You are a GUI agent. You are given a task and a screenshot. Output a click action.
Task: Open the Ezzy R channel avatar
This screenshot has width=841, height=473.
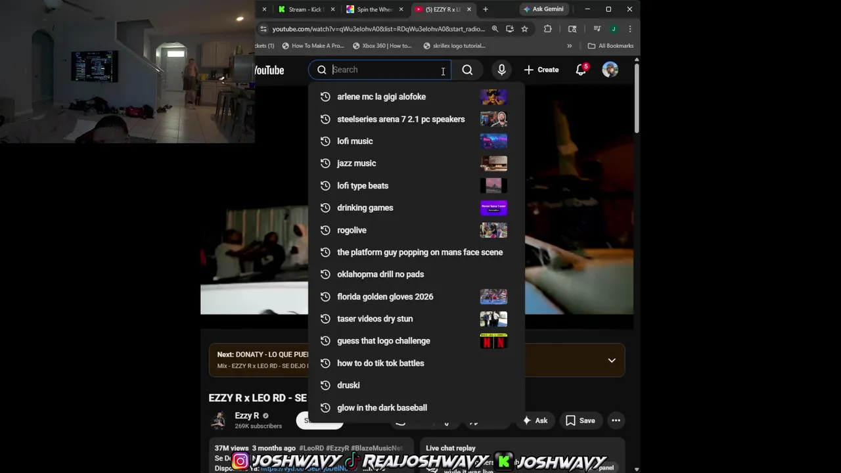point(219,420)
